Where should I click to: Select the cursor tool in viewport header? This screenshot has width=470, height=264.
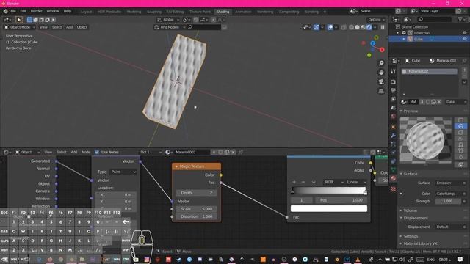[x=18, y=20]
